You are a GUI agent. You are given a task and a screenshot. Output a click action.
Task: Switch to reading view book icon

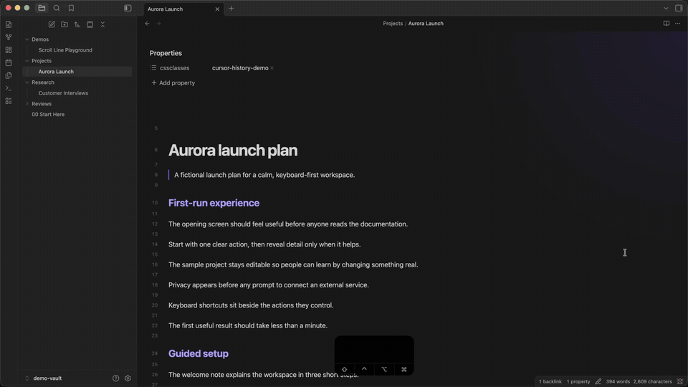[666, 24]
